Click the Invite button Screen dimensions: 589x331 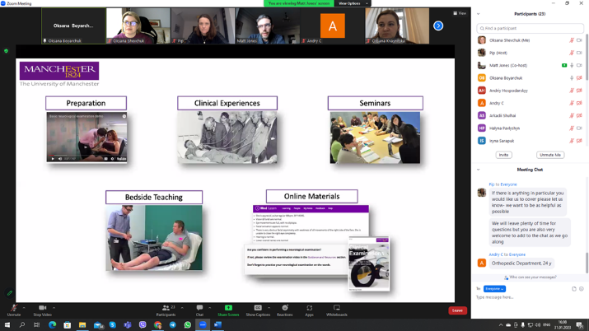[x=503, y=155]
